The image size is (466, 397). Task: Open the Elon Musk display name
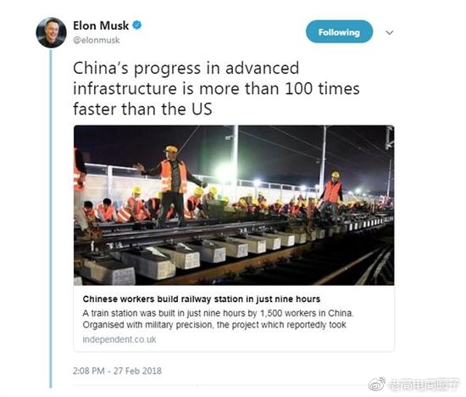click(101, 25)
